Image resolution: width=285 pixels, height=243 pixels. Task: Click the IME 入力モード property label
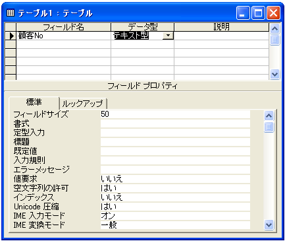pyautogui.click(x=39, y=216)
